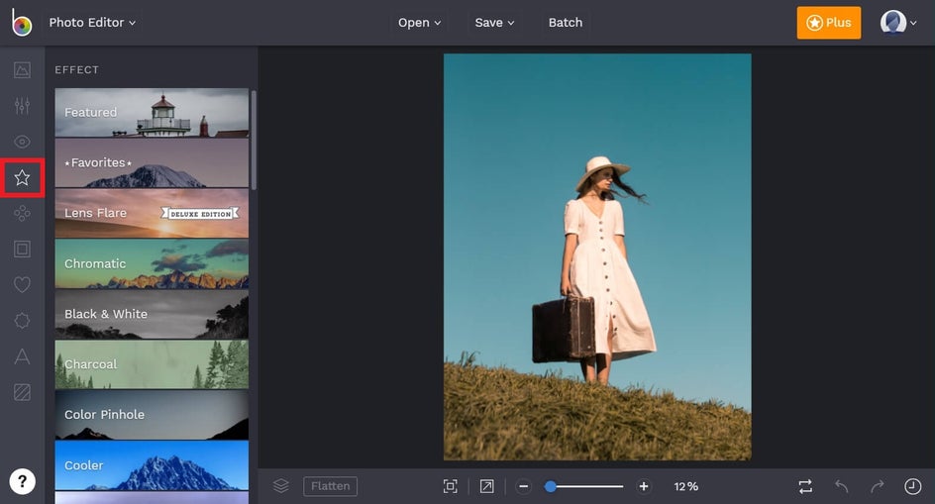The height and width of the screenshot is (504, 935).
Task: Expand the Photo Editor dropdown
Action: coord(92,22)
